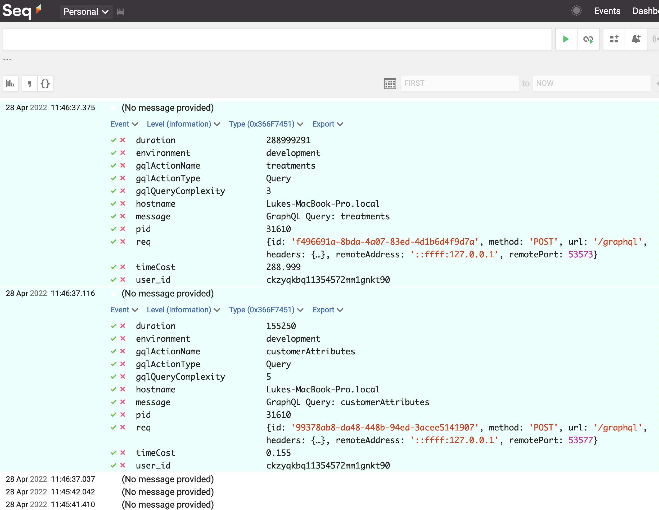Image resolution: width=659 pixels, height=510 pixels.
Task: Add to dashboard icon in toolbar
Action: pyautogui.click(x=614, y=39)
